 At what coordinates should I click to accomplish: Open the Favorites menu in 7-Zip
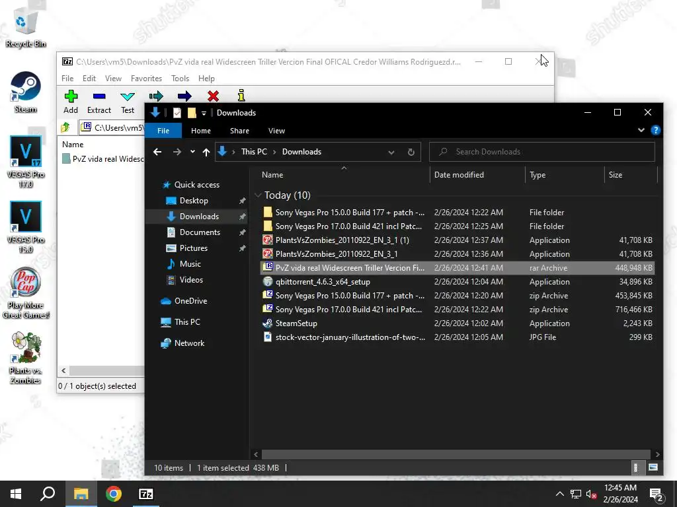tap(146, 79)
